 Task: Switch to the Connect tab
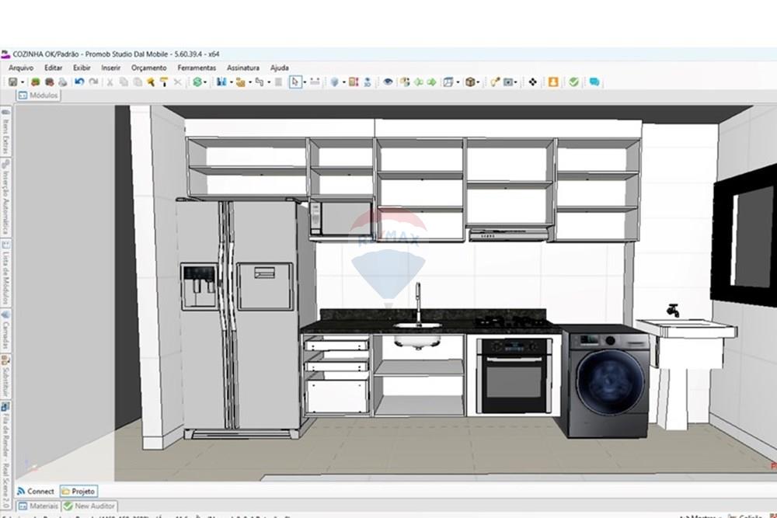click(x=36, y=491)
